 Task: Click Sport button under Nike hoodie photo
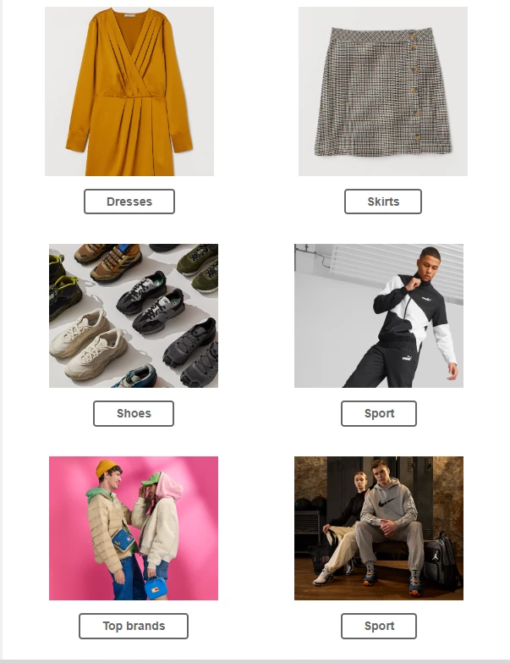tap(379, 626)
